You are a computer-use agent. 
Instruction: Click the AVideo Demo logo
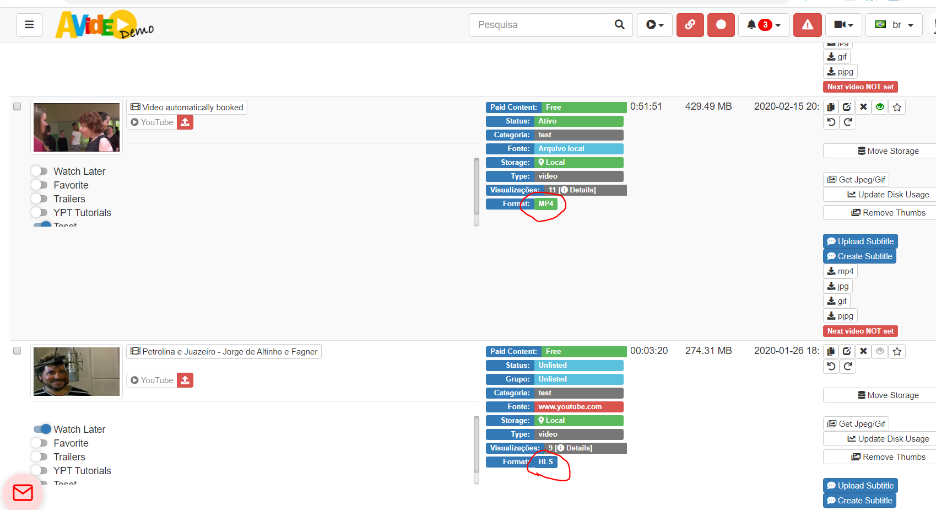(x=104, y=25)
